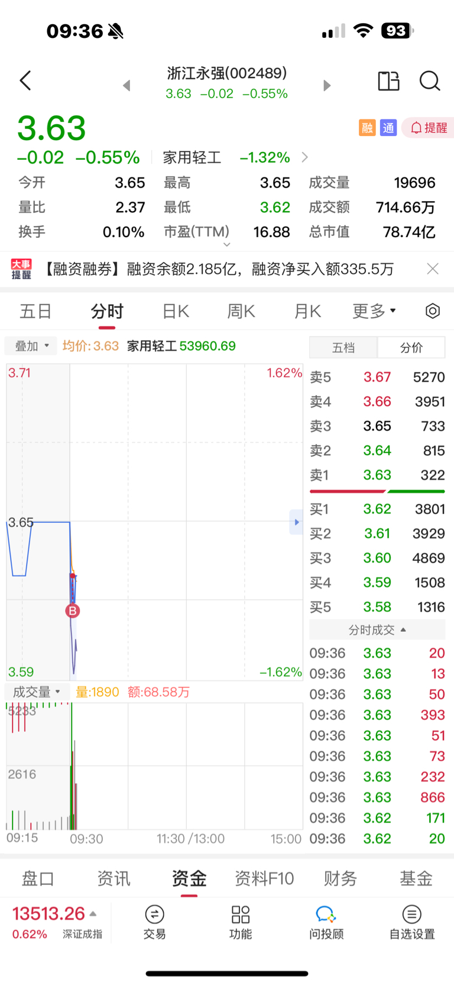Tap the volume bar chart area
The width and height of the screenshot is (454, 985).
[x=154, y=766]
